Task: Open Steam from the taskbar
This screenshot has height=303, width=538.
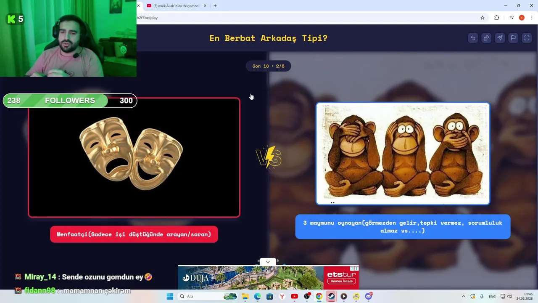Action: (x=331, y=296)
